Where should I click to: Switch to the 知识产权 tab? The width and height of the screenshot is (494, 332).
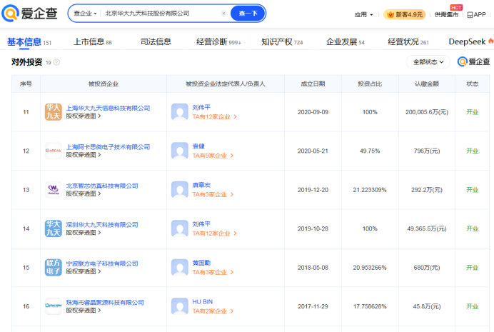(277, 41)
